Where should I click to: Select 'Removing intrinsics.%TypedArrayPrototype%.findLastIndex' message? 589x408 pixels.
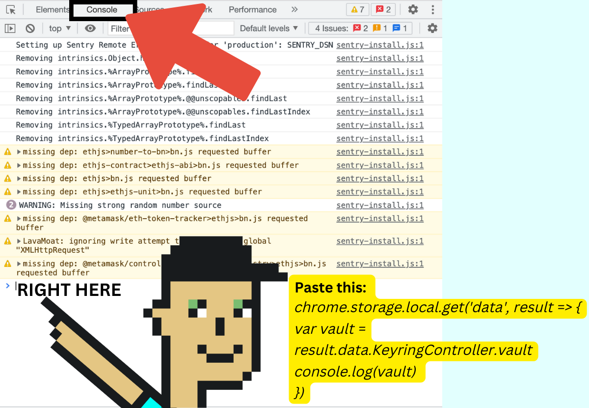point(142,138)
